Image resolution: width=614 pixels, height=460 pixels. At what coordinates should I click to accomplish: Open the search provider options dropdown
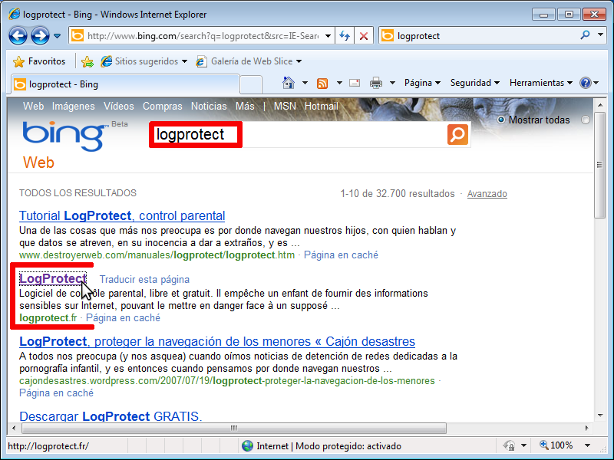pyautogui.click(x=601, y=34)
